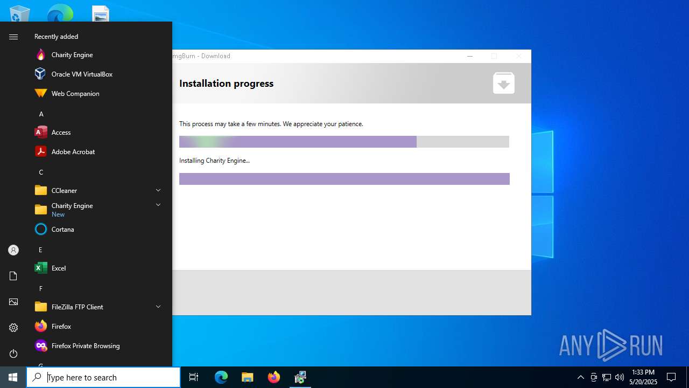Open Pictures from Start sidebar

coord(13,302)
